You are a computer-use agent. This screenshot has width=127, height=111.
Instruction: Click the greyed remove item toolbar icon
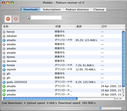point(16,19)
